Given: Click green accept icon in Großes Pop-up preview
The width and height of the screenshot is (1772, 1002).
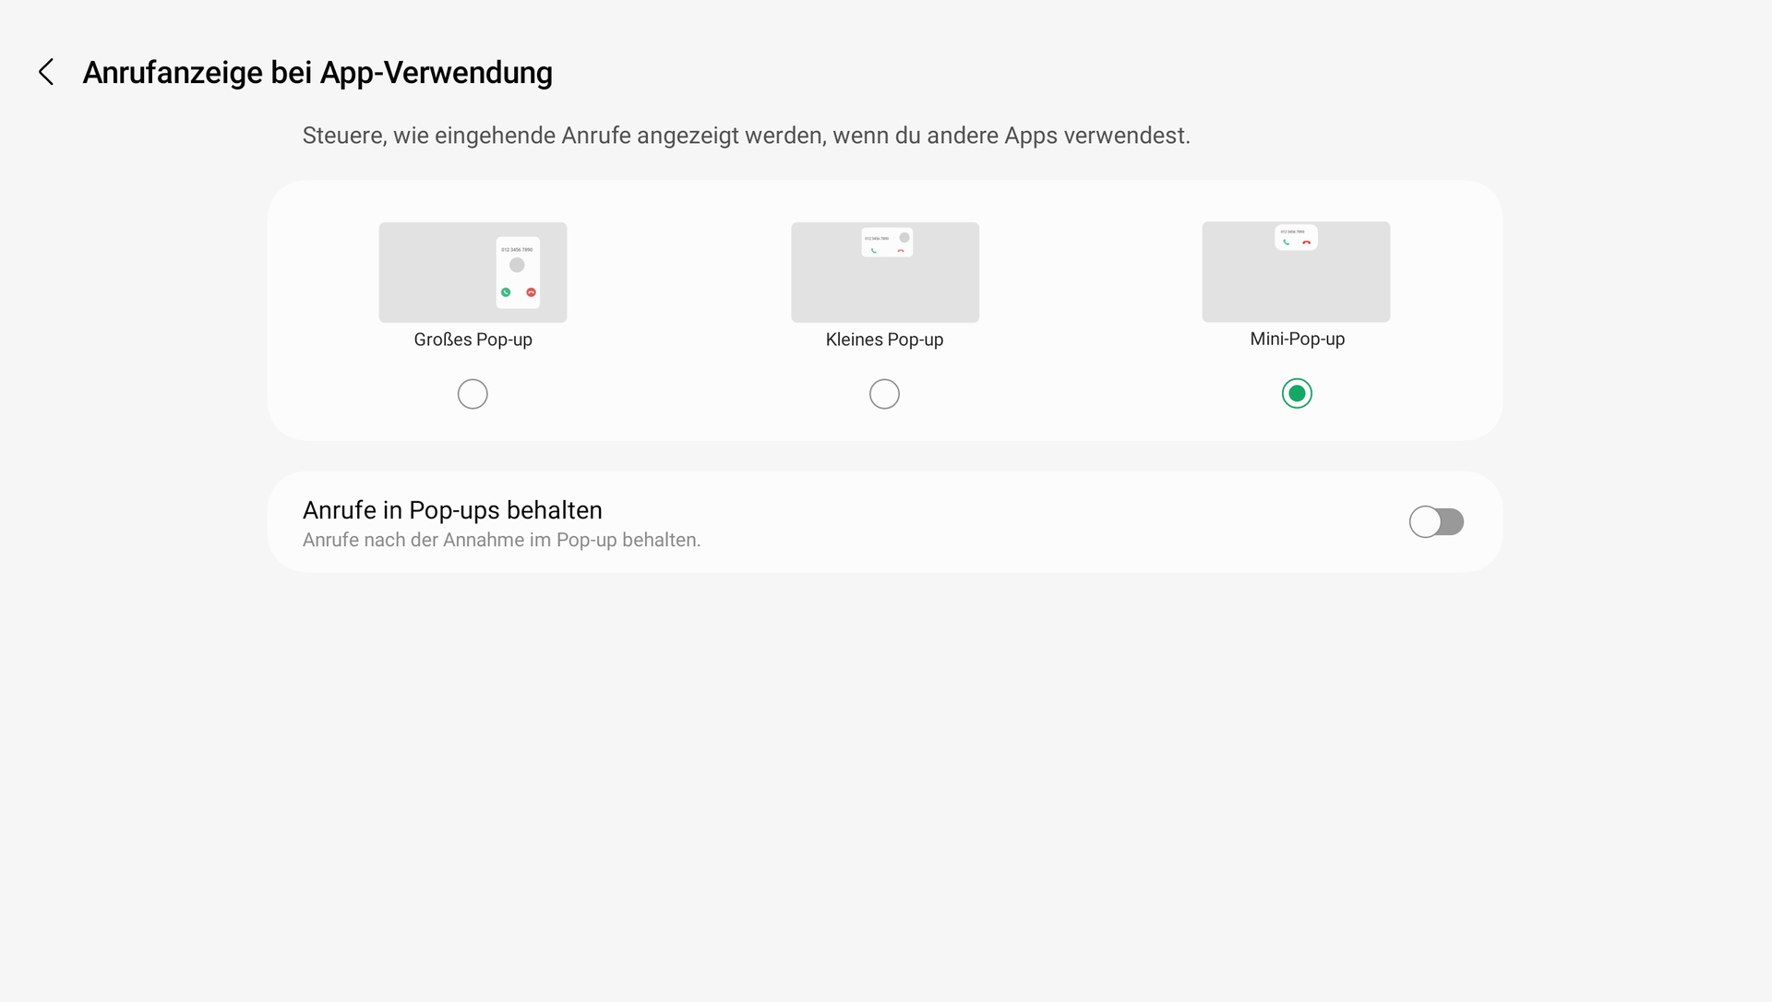Looking at the screenshot, I should point(506,292).
